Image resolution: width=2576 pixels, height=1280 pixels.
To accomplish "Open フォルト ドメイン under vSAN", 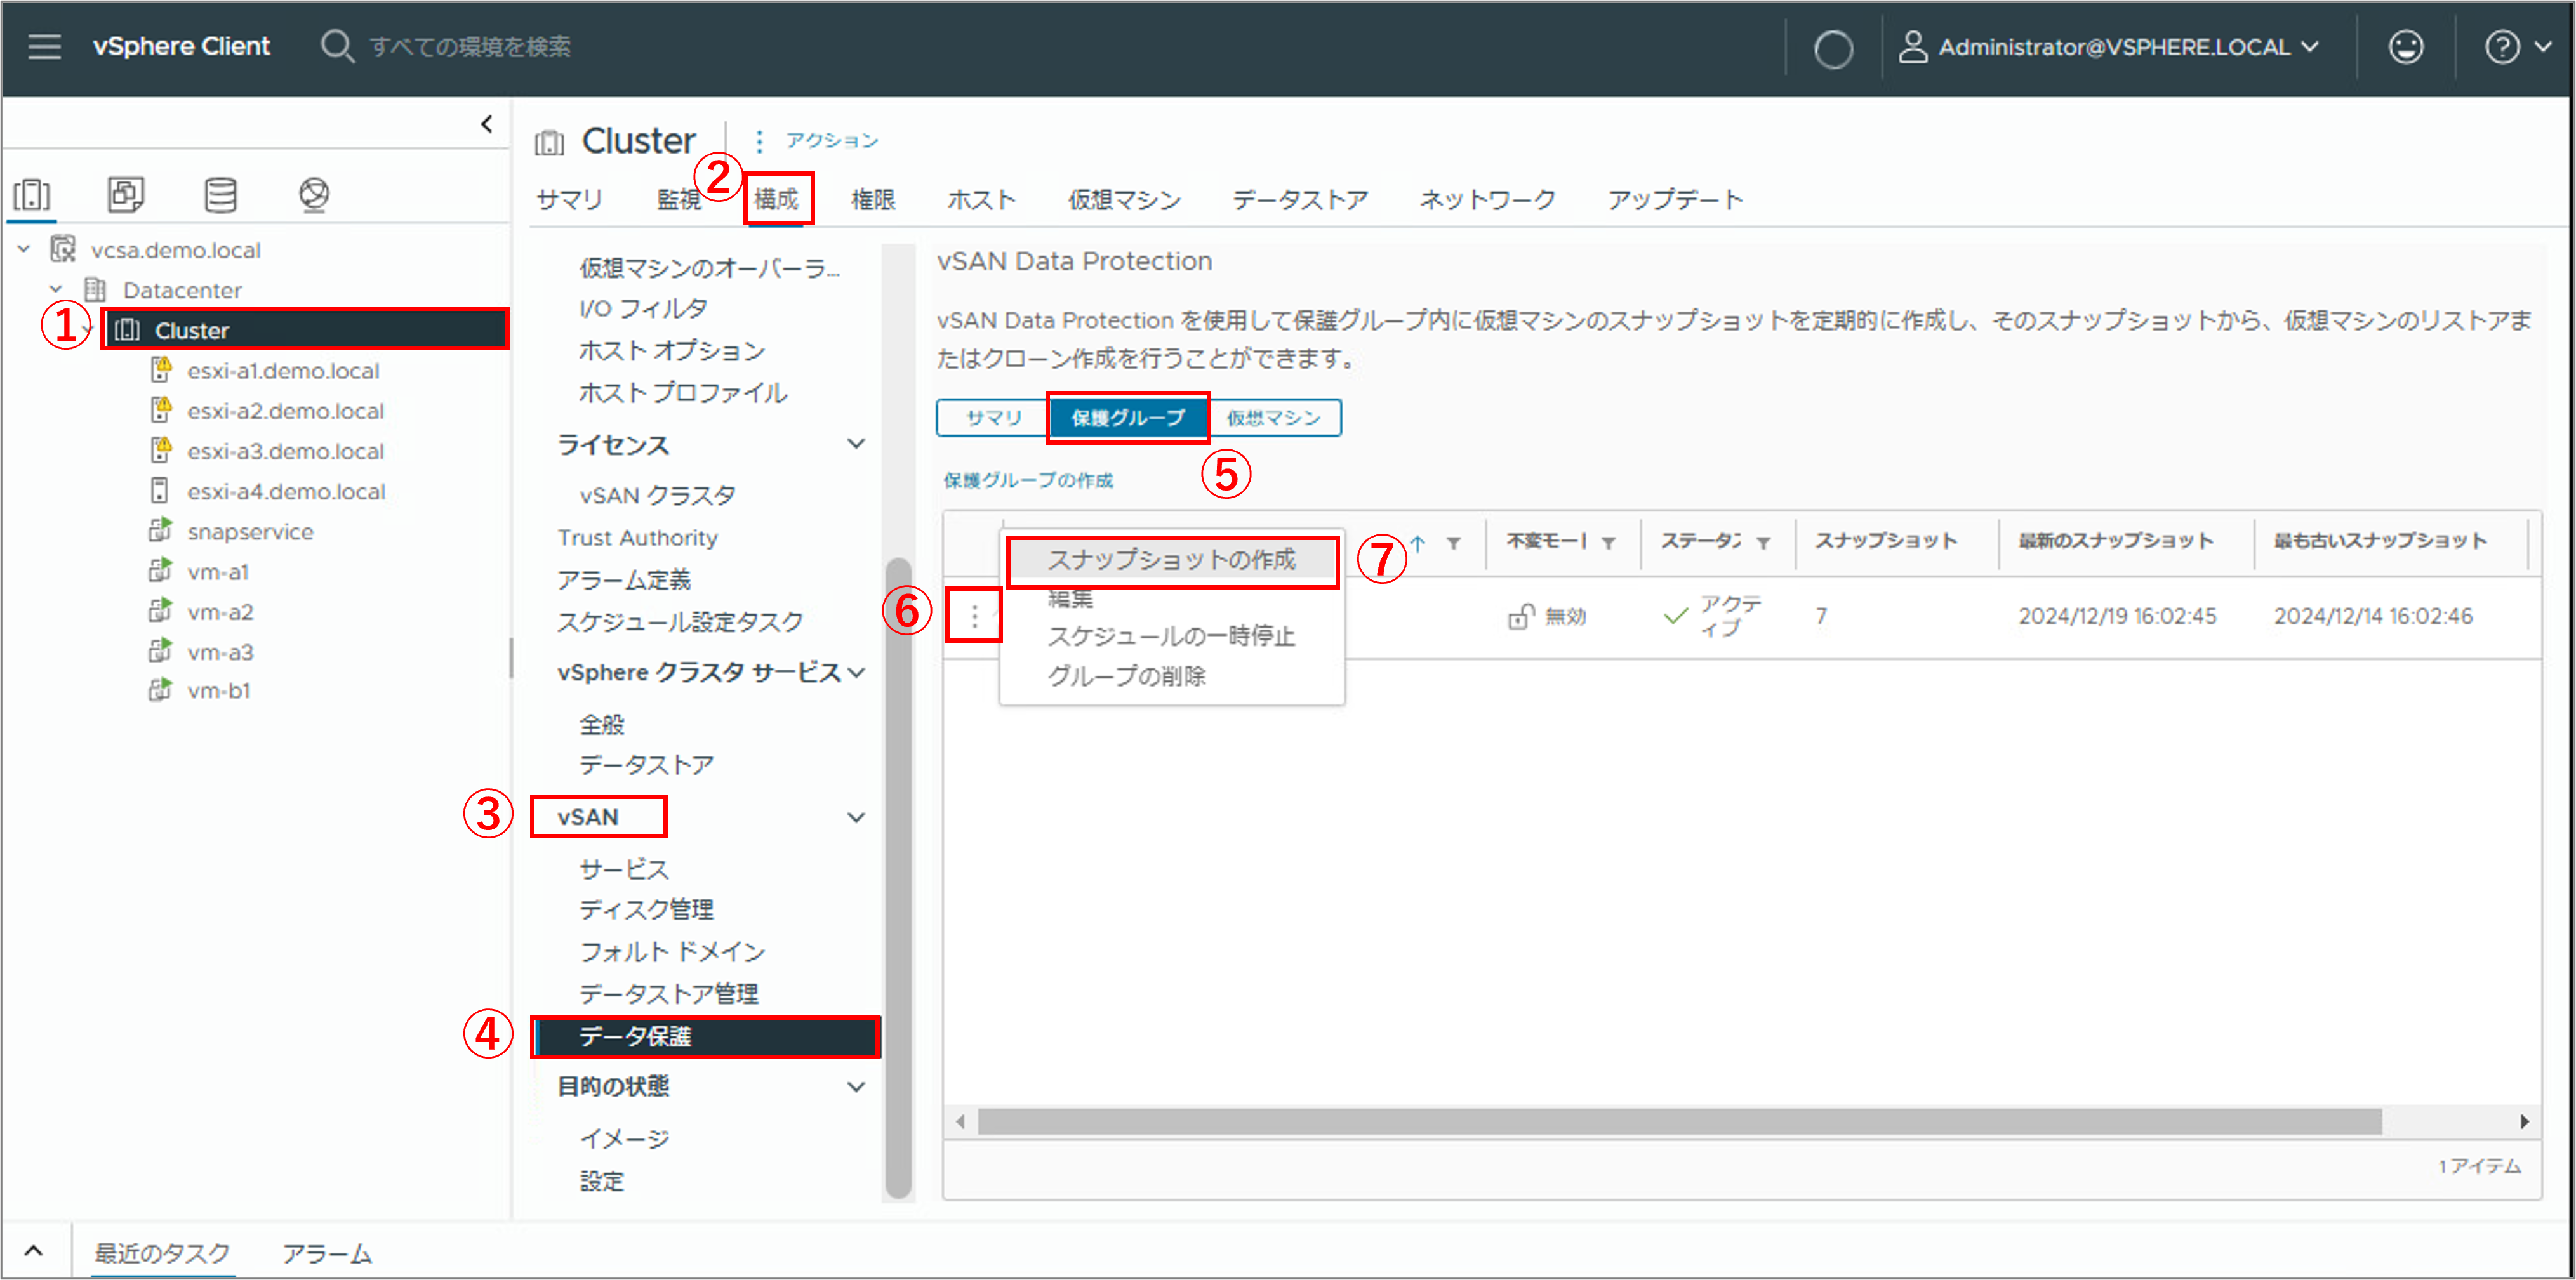I will point(672,952).
